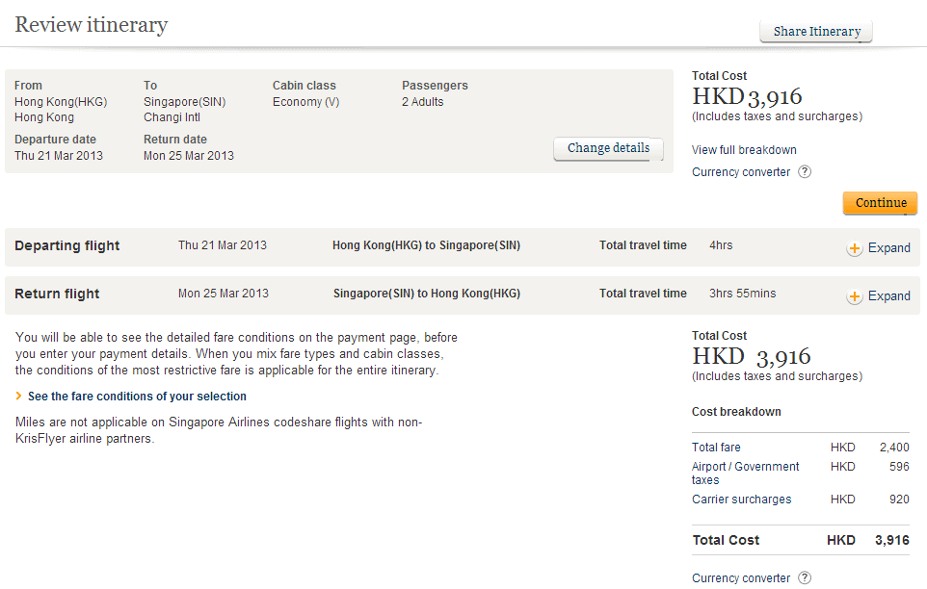Select the Return flight row heading
This screenshot has width=927, height=589.
pyautogui.click(x=57, y=294)
